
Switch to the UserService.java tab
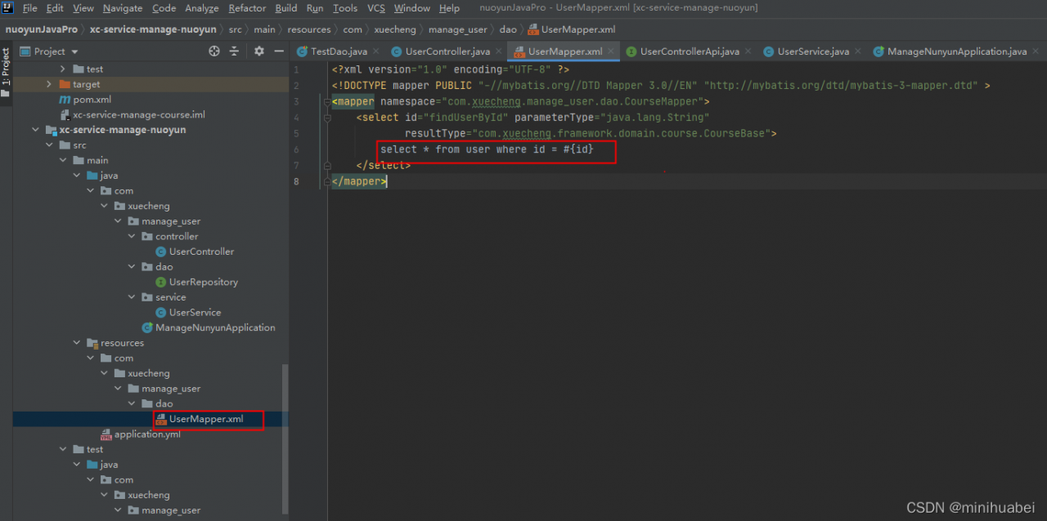pyautogui.click(x=813, y=51)
